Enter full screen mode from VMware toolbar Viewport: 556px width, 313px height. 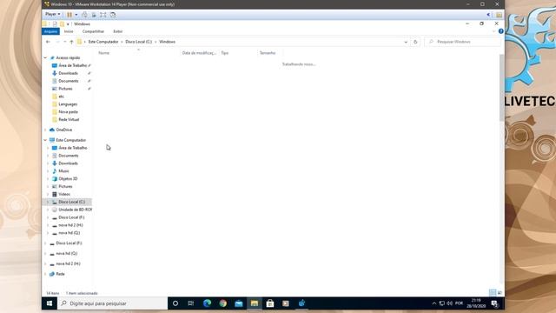tap(103, 15)
